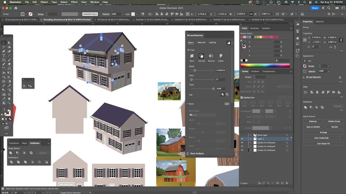Open render options dropdown arrow

[x=232, y=43]
